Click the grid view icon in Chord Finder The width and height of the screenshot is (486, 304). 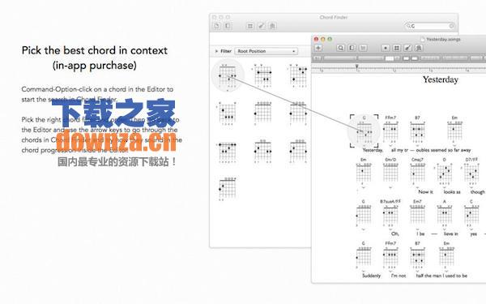(x=250, y=26)
